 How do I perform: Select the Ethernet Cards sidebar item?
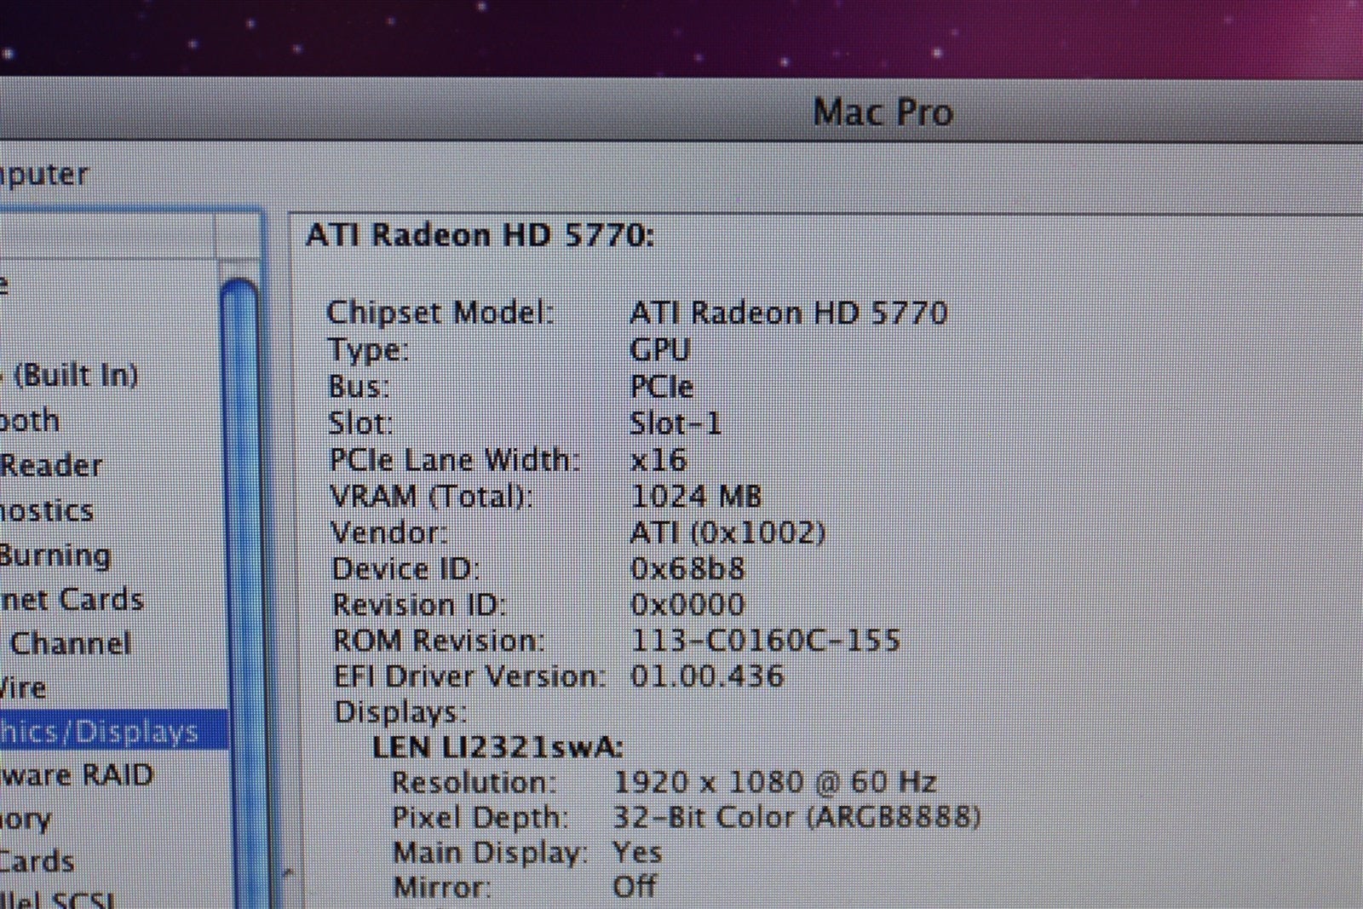[72, 599]
